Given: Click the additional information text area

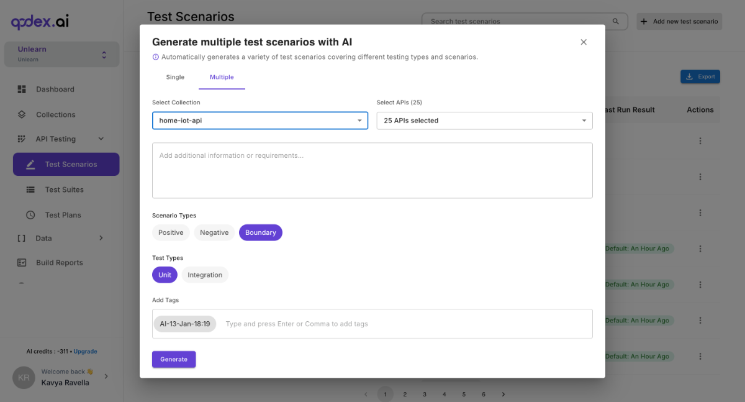Looking at the screenshot, I should (x=372, y=170).
